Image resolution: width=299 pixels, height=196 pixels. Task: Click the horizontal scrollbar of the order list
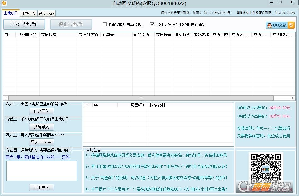coord(140,98)
